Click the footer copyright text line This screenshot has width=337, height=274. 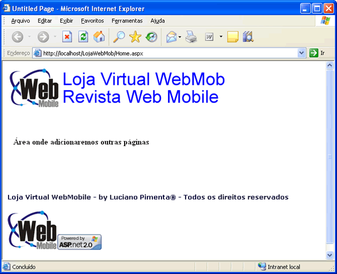coord(148,197)
